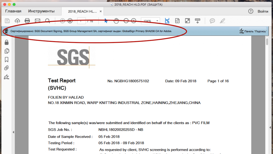Expand the left navigation pane arrow
Viewport: 273px width, 154px height.
[x=13, y=132]
